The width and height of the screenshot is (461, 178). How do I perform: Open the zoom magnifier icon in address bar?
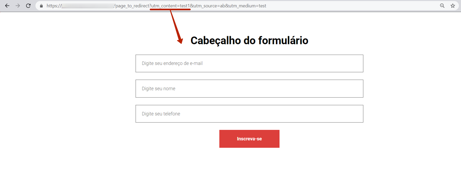tap(442, 6)
